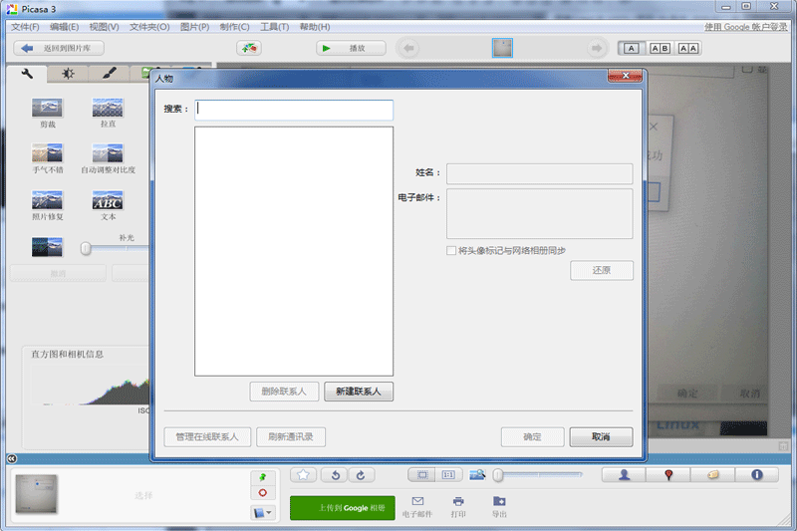
Task: Choose single image A view mode
Action: click(632, 48)
